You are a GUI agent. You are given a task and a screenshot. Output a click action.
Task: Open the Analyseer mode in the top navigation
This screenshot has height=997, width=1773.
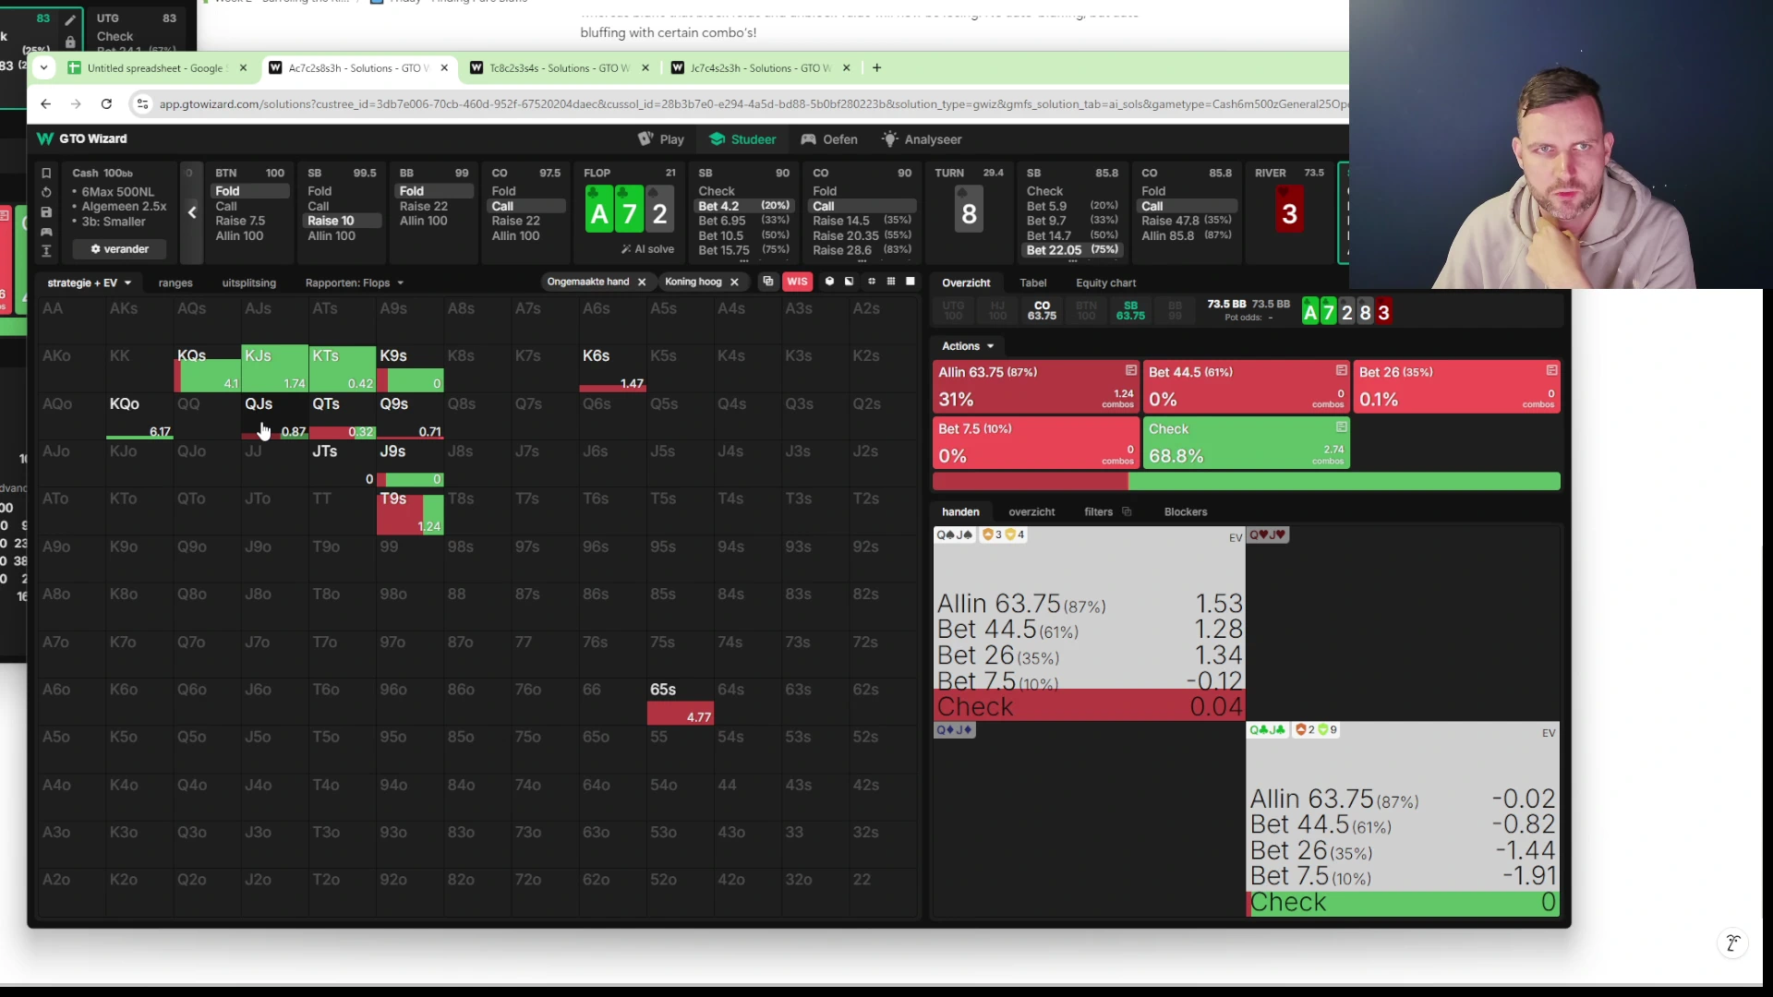pyautogui.click(x=922, y=139)
